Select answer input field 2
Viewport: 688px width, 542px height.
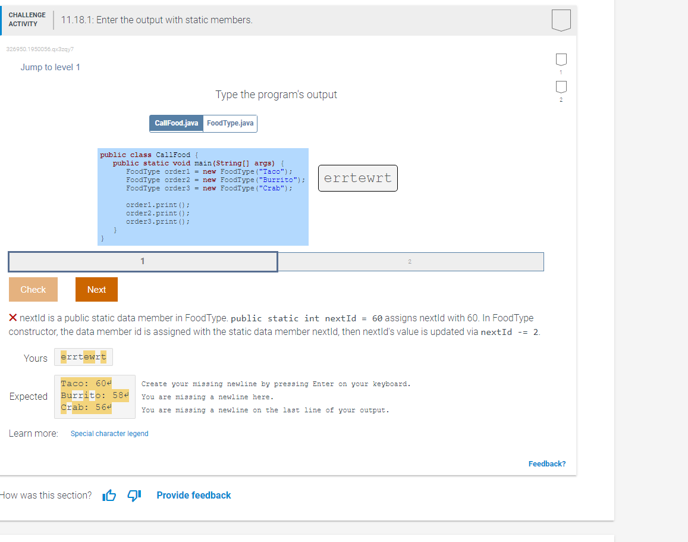point(411,261)
